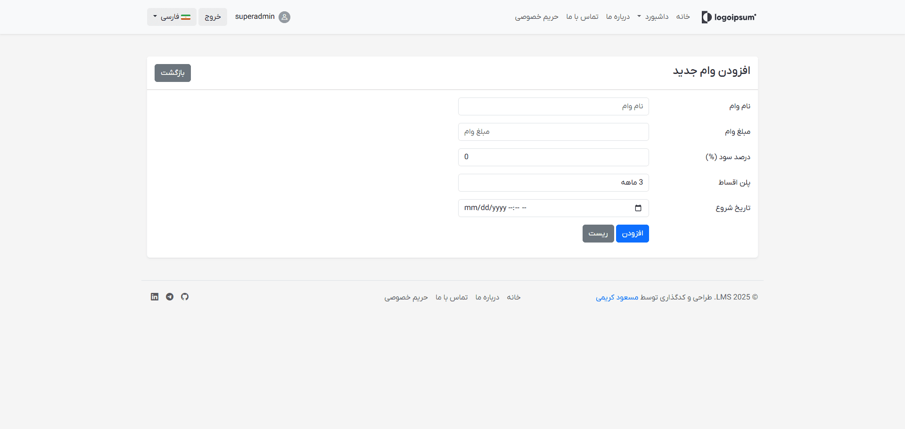Click the پلن اقساط label
The image size is (905, 429).
(734, 183)
